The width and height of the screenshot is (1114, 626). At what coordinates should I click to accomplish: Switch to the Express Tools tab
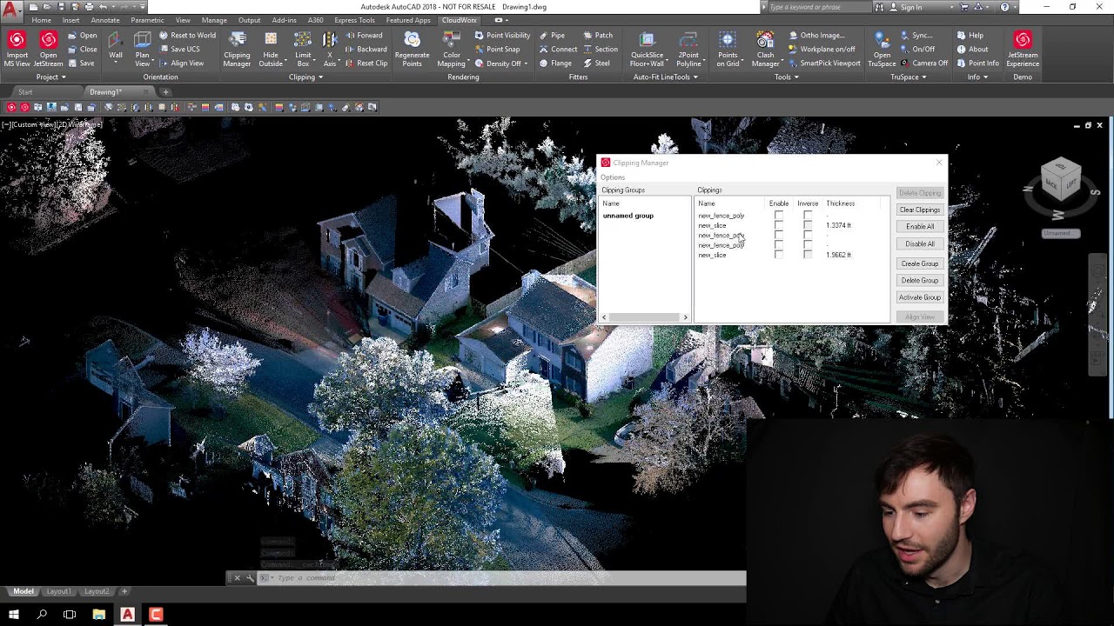pyautogui.click(x=354, y=20)
